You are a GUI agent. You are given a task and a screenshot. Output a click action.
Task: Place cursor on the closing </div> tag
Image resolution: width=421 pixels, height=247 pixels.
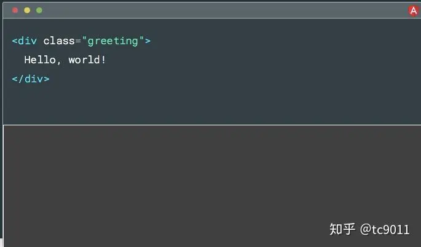click(x=30, y=79)
